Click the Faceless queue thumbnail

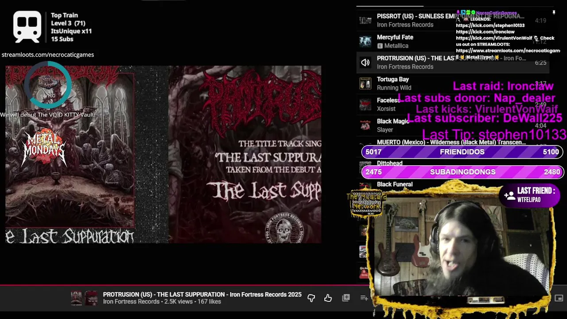point(365,105)
